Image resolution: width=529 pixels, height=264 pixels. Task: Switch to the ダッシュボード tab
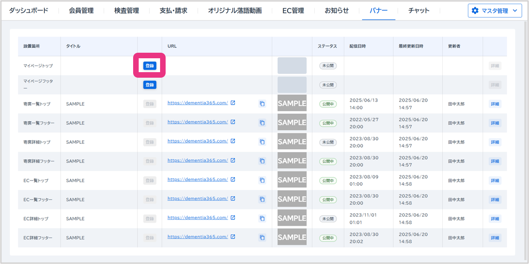[29, 11]
